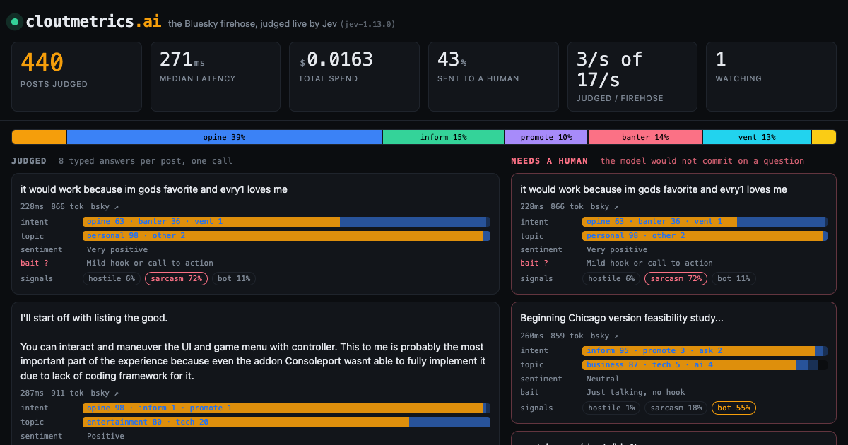Click the business 87 · tech 5 topic bar
848x445 pixels.
(705, 365)
